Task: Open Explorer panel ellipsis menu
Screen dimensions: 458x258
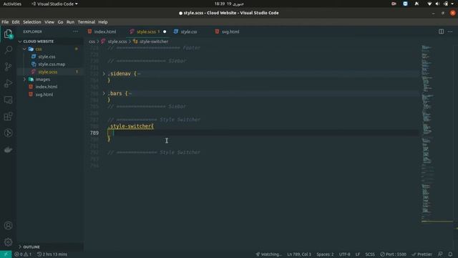Action: 76,32
